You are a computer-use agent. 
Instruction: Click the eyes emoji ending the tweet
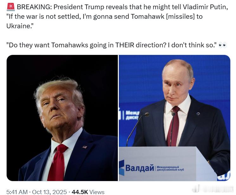pos(223,45)
